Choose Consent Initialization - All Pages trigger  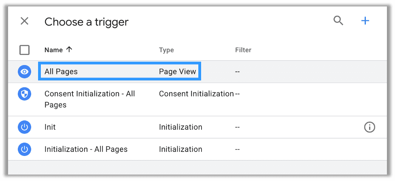[89, 99]
